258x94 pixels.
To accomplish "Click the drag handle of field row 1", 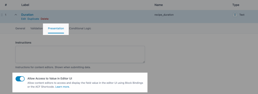I will point(2,15).
